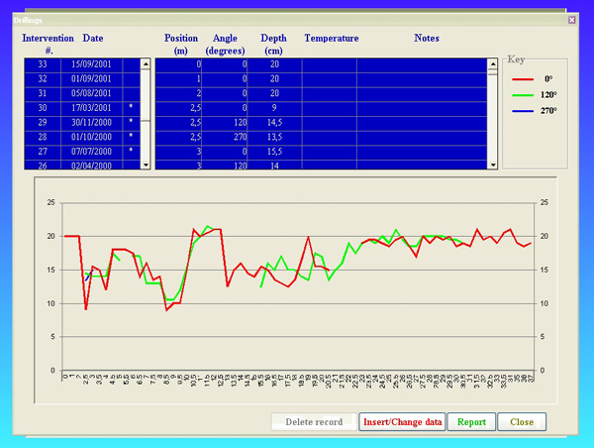Click the Delete record button
Image resolution: width=594 pixels, height=448 pixels.
(314, 422)
